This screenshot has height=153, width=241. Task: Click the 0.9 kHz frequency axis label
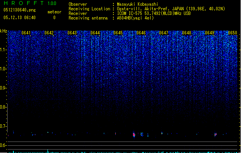point(3,88)
